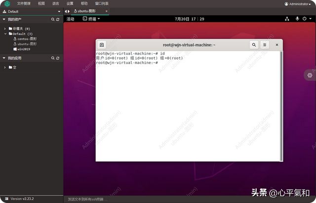Click the 发送文本到所有ssh终端 input field
This screenshot has height=203, width=316.
[190, 199]
